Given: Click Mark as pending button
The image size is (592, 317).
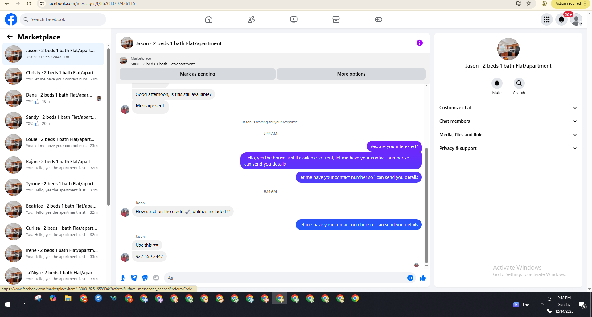Looking at the screenshot, I should coord(198,74).
